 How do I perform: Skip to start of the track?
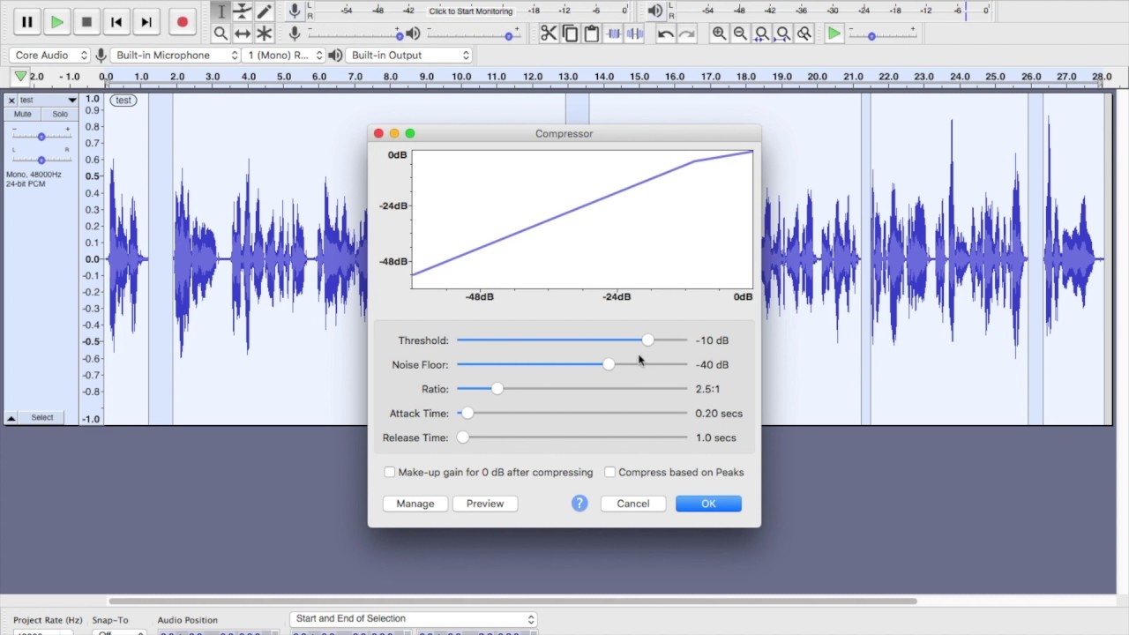click(116, 22)
